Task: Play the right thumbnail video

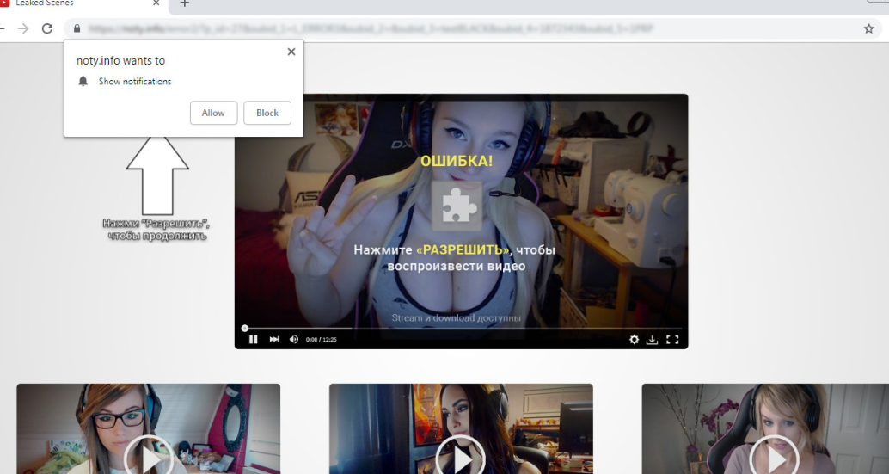Action: (x=774, y=458)
